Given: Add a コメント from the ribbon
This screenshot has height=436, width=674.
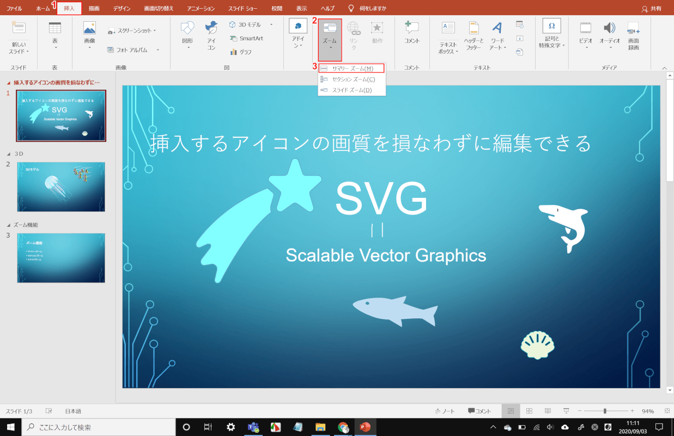Looking at the screenshot, I should [x=412, y=34].
